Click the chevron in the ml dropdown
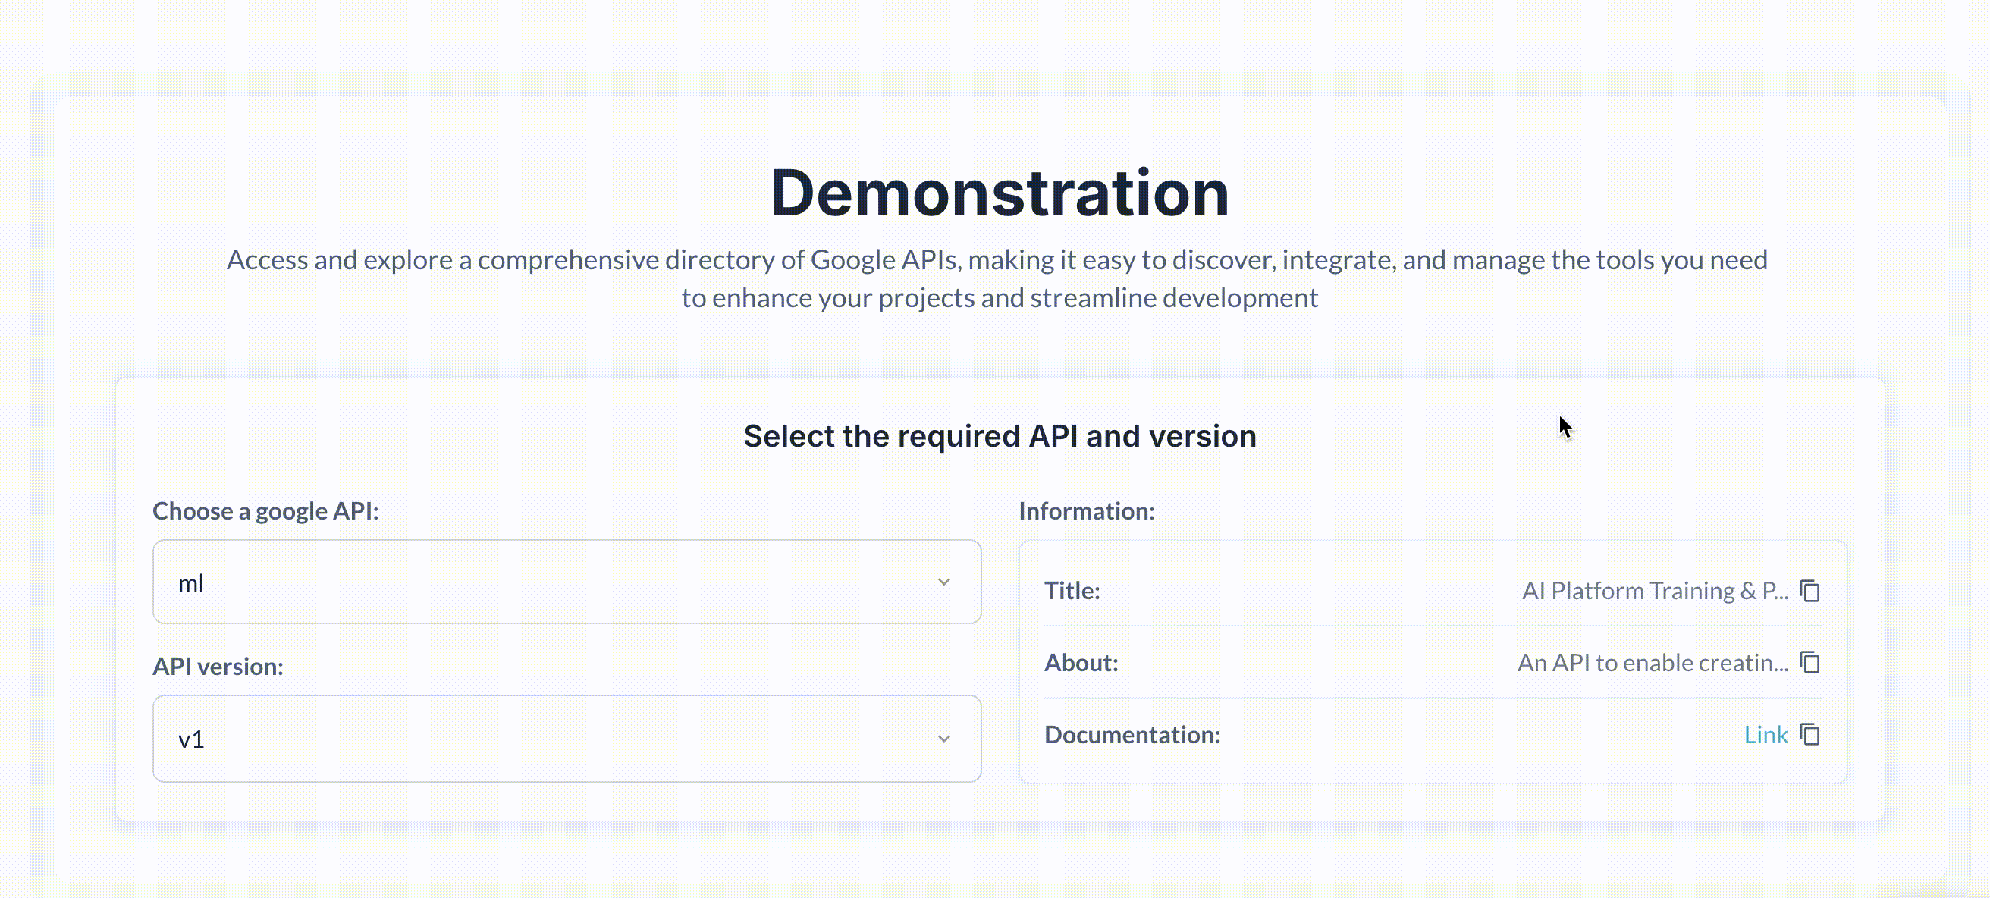Image resolution: width=1990 pixels, height=898 pixels. [943, 582]
